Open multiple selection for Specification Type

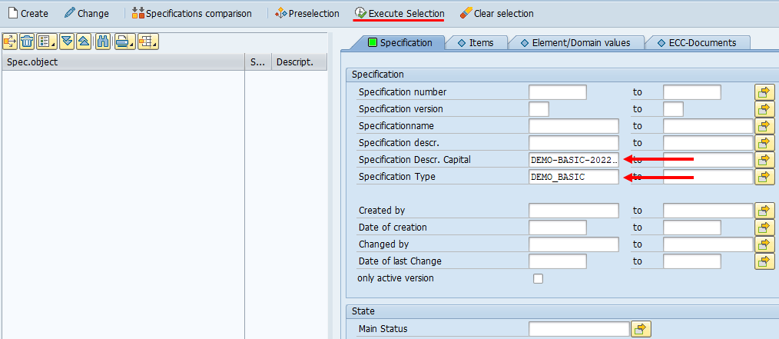coord(764,177)
